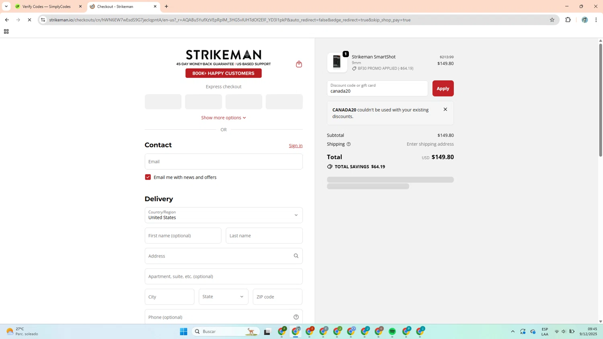Go back to the previous page
603x339 pixels.
tap(7, 20)
